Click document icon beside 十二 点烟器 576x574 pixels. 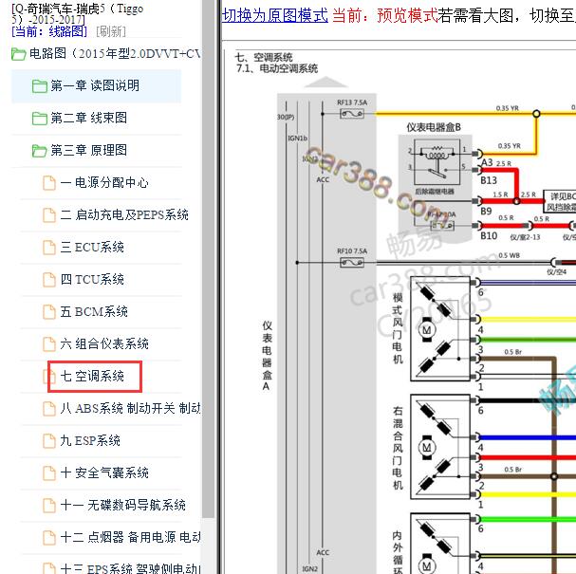(x=49, y=538)
